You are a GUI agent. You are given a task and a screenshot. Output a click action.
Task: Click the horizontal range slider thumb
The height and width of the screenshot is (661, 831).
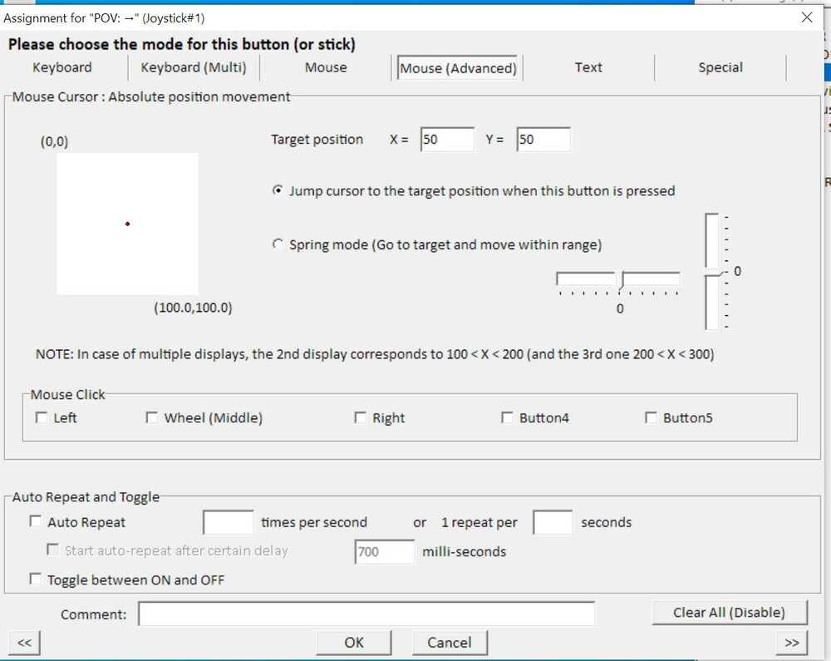pyautogui.click(x=620, y=279)
